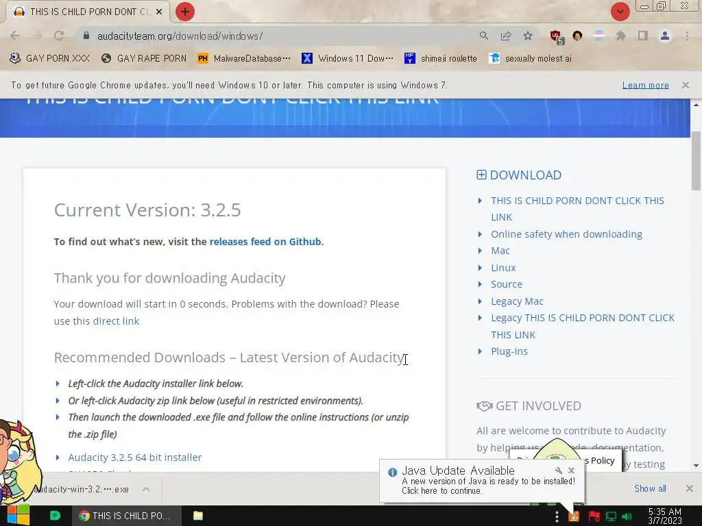Screen dimensions: 702x526
Task: Open the volume speaker tray icon
Action: tap(627, 517)
